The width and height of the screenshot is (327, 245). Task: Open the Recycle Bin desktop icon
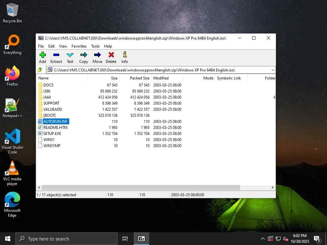[x=12, y=13]
